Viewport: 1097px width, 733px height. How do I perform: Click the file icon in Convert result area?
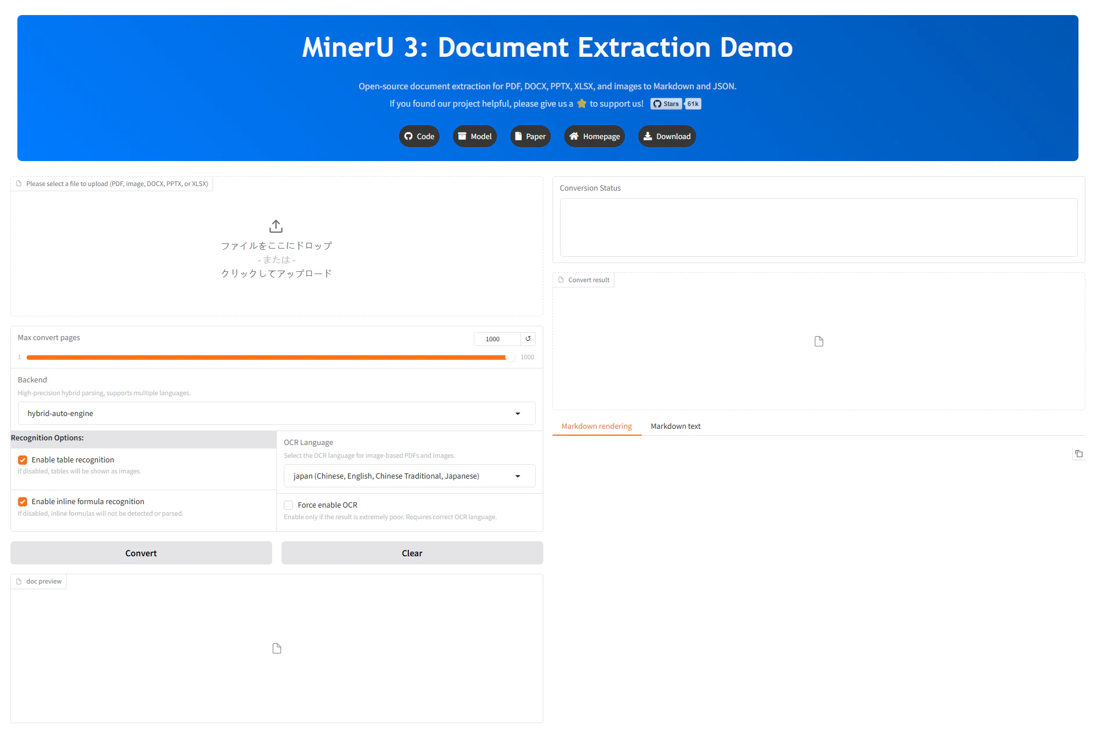pyautogui.click(x=819, y=341)
